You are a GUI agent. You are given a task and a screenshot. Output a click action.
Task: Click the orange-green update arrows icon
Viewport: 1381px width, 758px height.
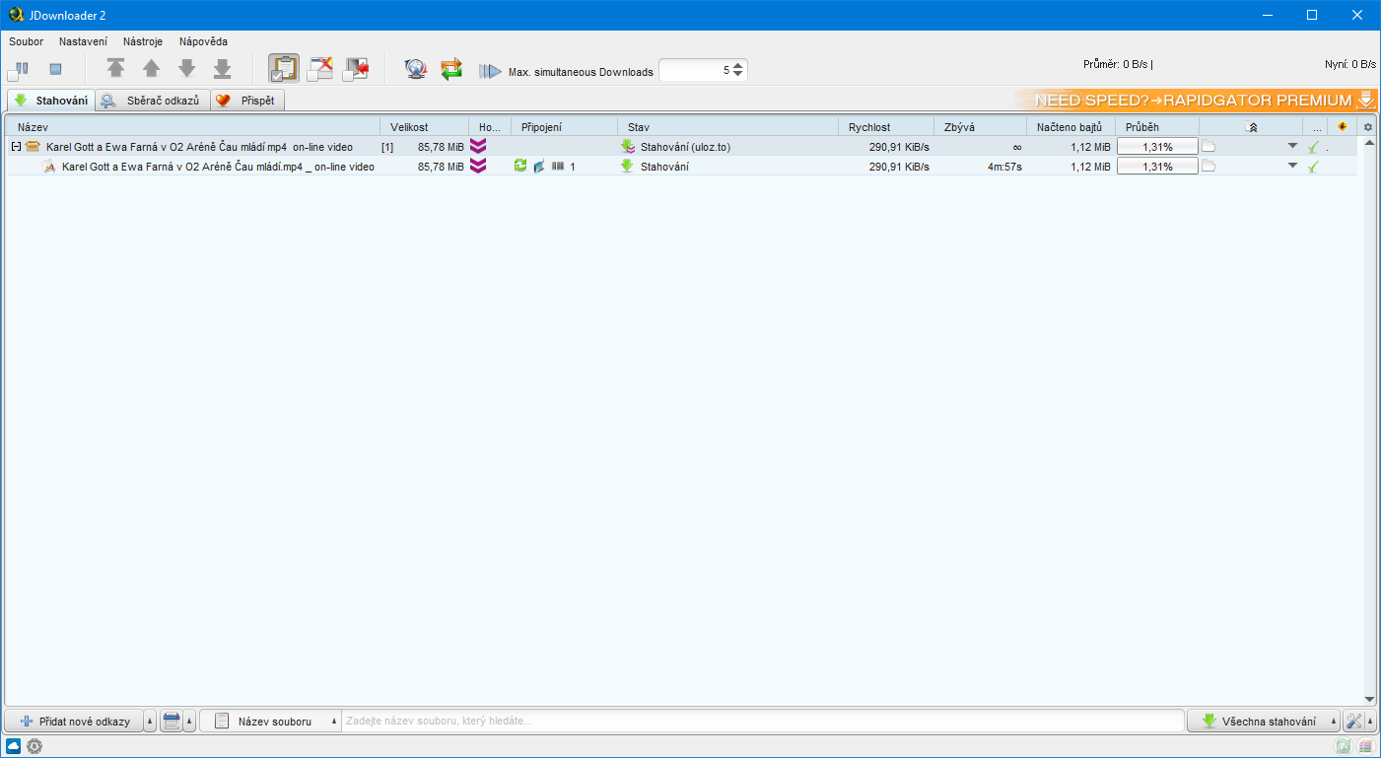pos(451,69)
